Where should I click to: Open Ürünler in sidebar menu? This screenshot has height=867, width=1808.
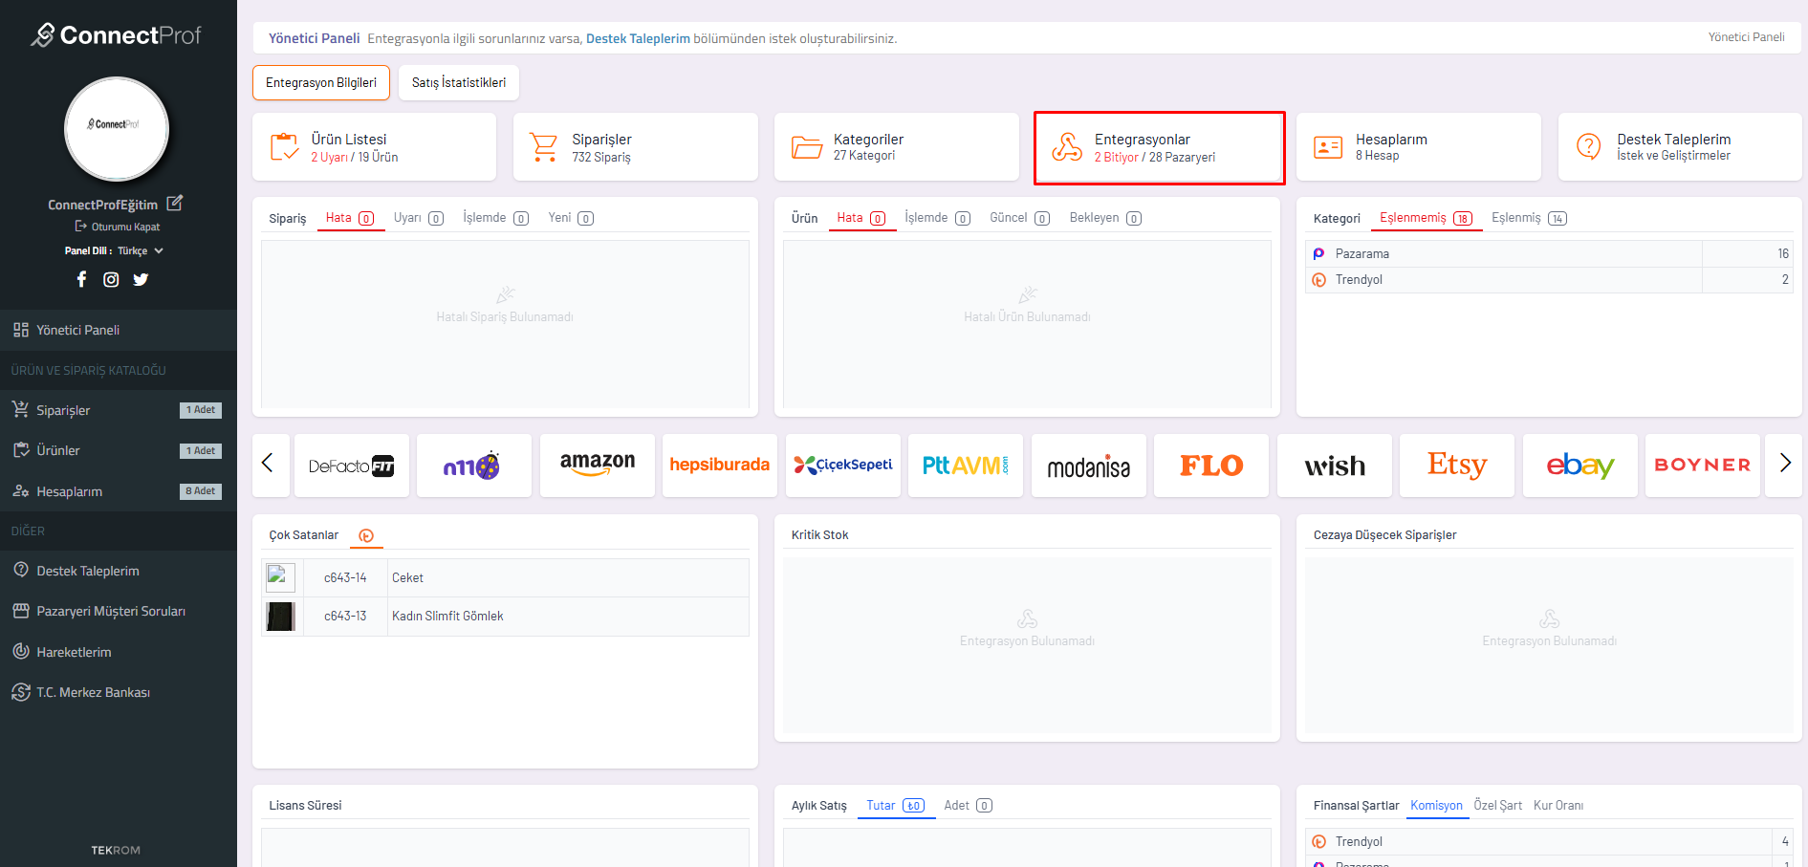pyautogui.click(x=119, y=450)
